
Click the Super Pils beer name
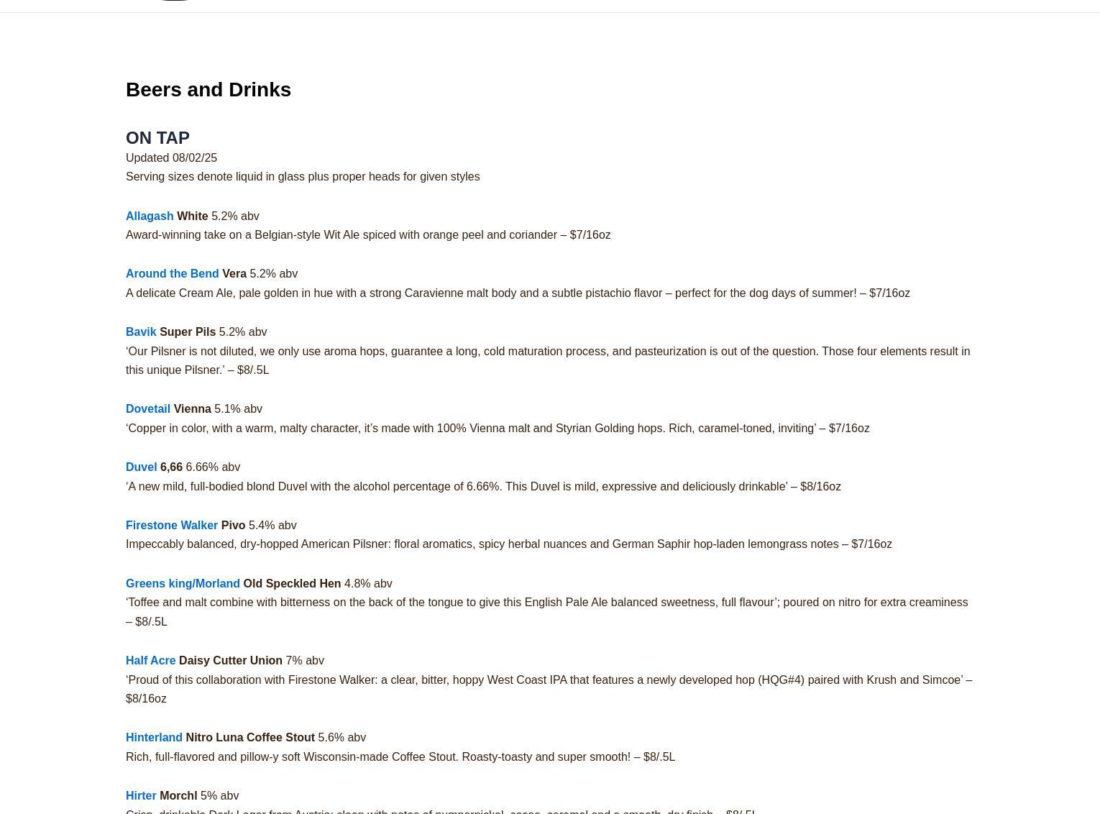188,331
